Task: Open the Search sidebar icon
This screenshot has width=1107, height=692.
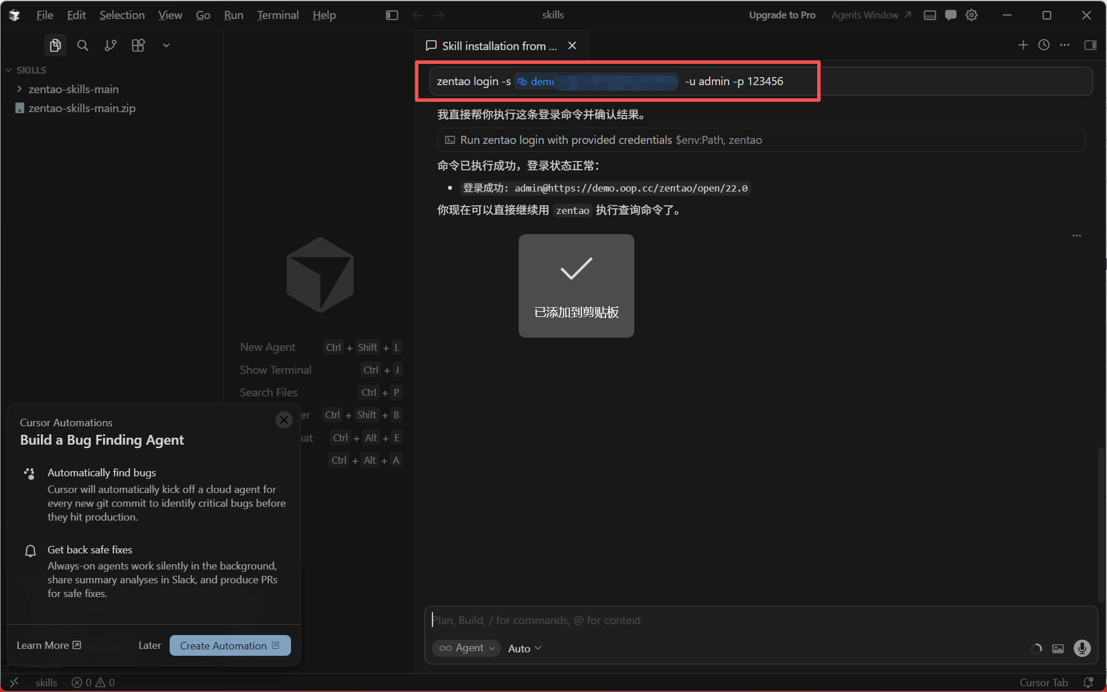Action: pyautogui.click(x=83, y=45)
